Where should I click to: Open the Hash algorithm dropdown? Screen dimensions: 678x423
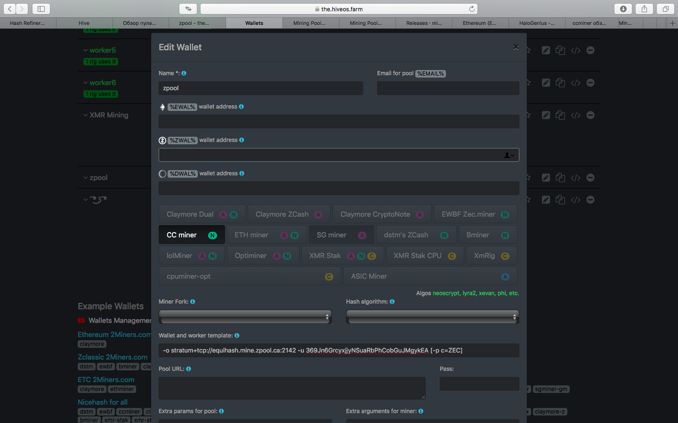pos(432,317)
